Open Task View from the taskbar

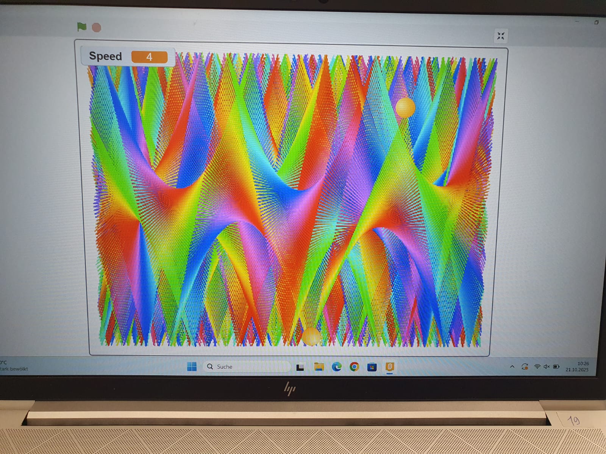(x=300, y=367)
